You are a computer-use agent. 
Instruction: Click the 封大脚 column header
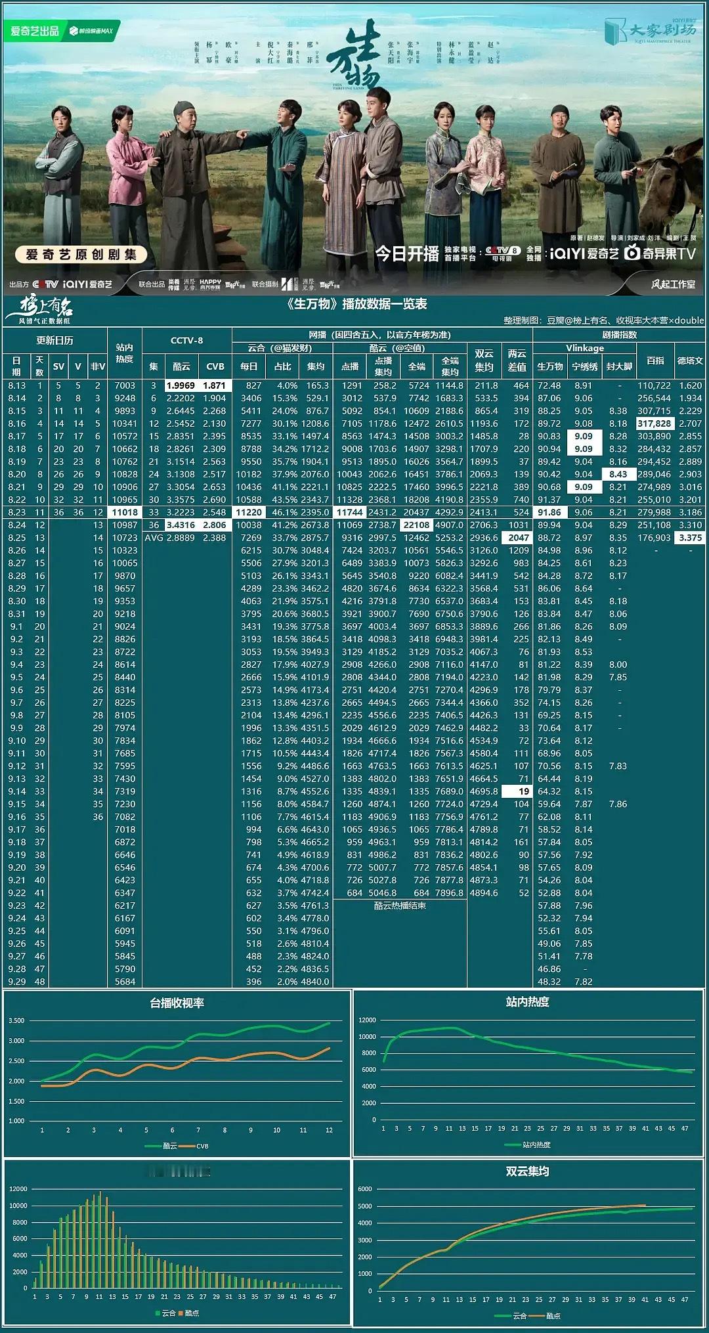[x=618, y=366]
